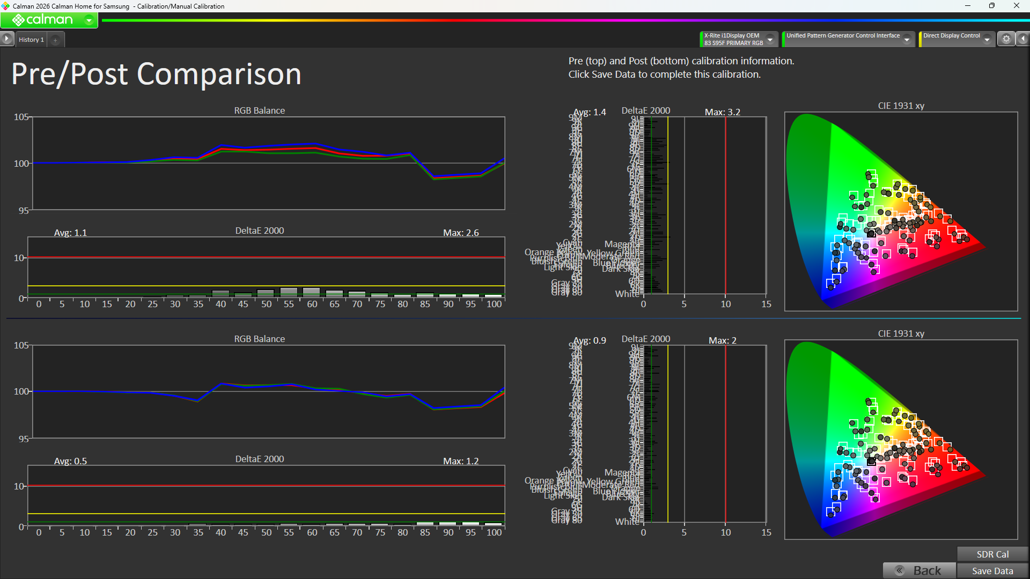Click the post-calibration grayscale DeltaE 2000 chart
The image size is (1030, 579).
pyautogui.click(x=266, y=496)
